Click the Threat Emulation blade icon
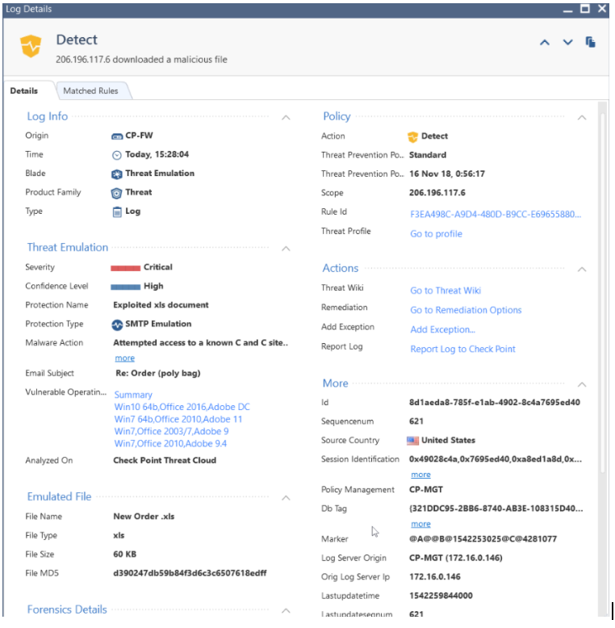This screenshot has width=615, height=628. 116,174
